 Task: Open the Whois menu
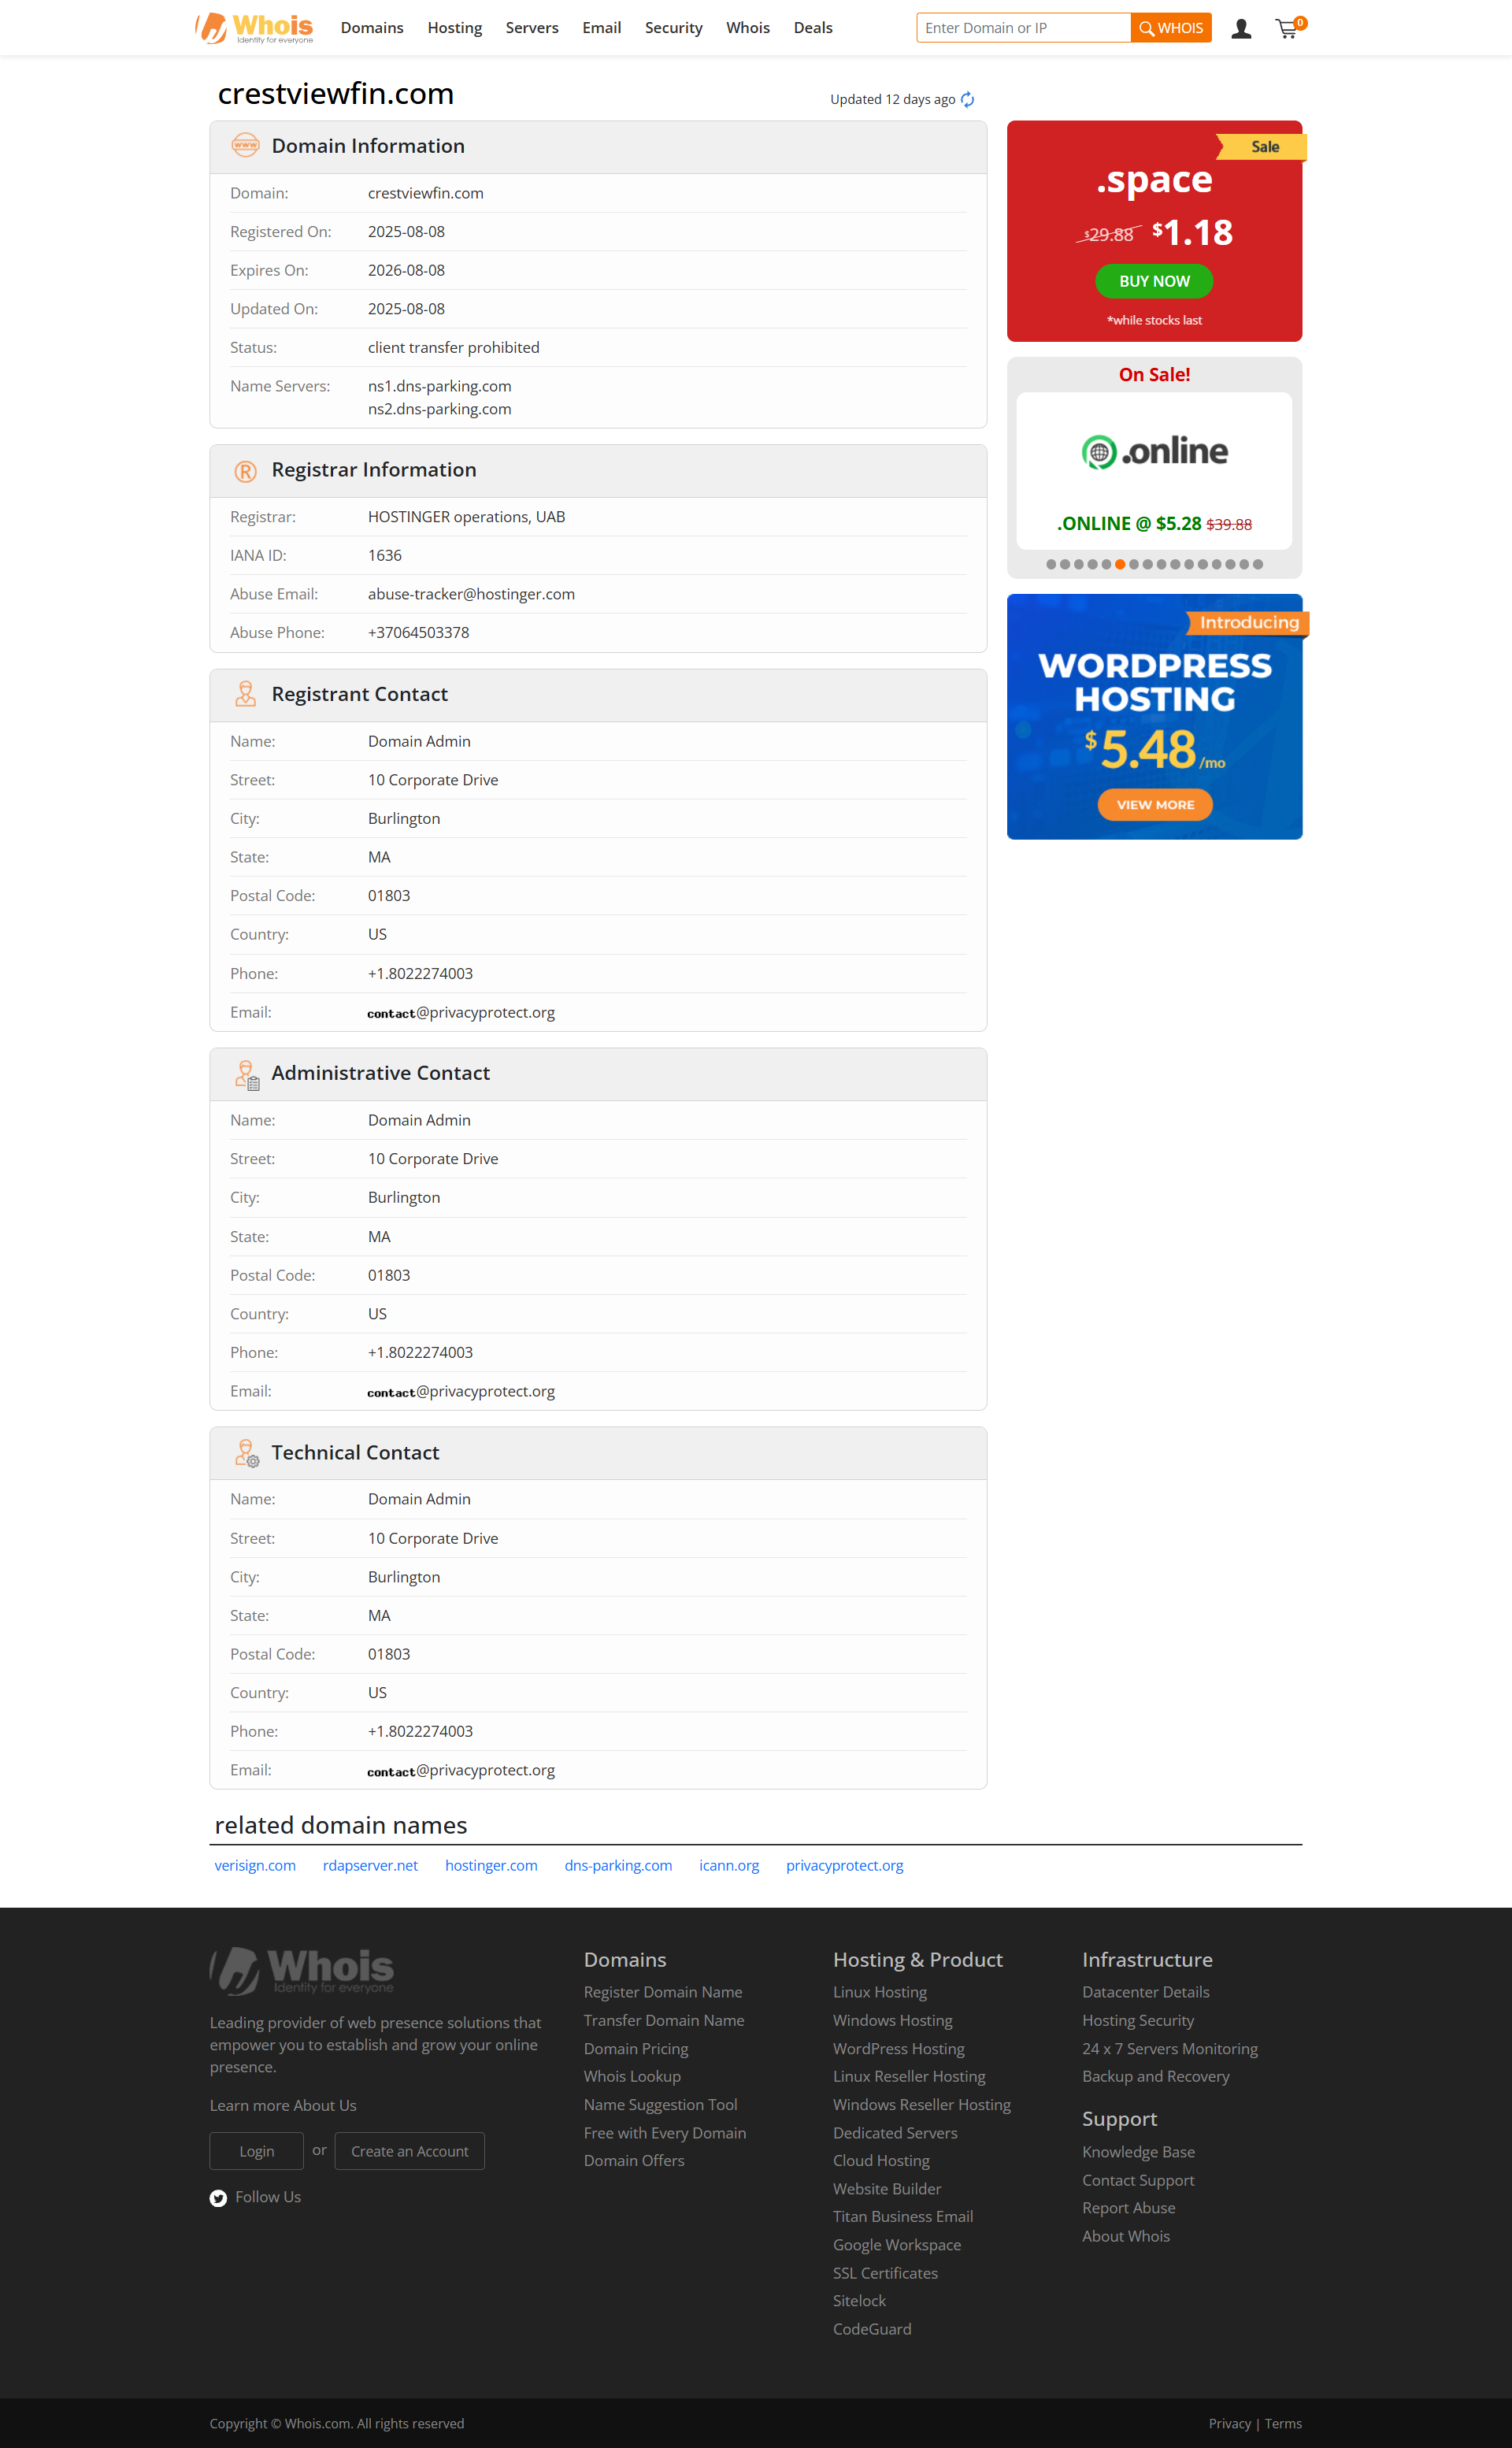tap(748, 28)
